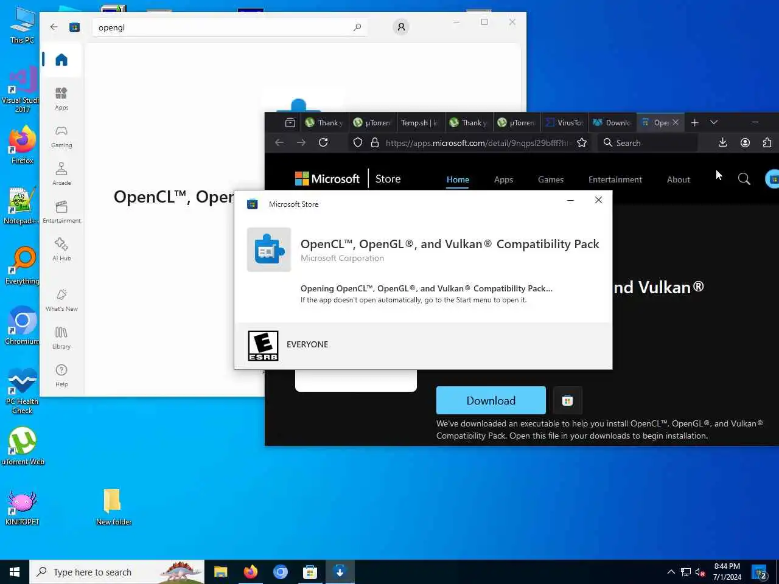The image size is (779, 584).
Task: Select the PC Health Check desktop icon
Action: tap(23, 391)
